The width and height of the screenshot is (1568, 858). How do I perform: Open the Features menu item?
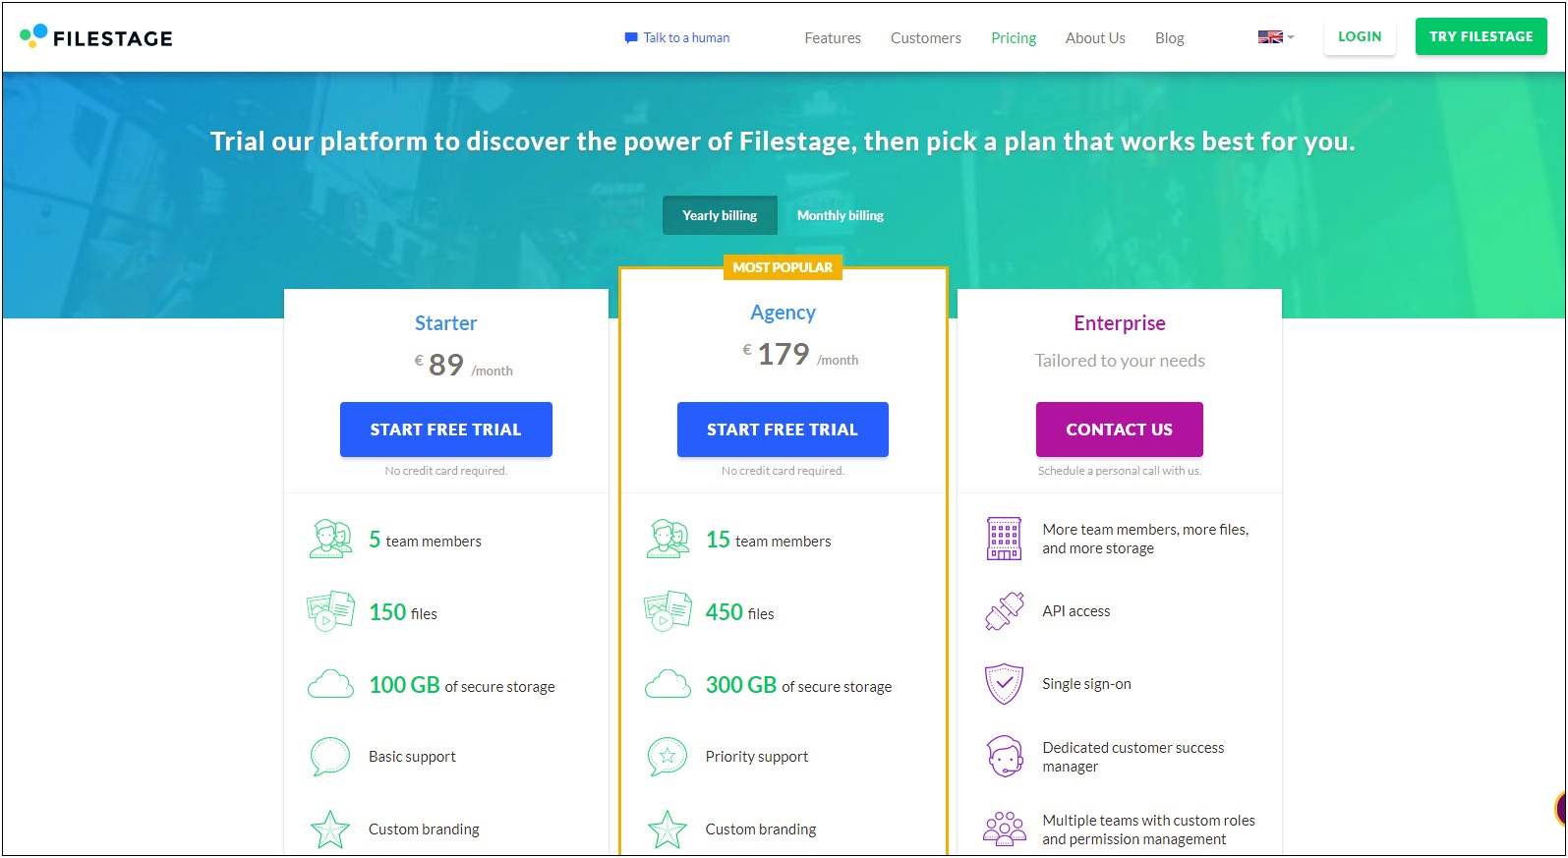833,38
